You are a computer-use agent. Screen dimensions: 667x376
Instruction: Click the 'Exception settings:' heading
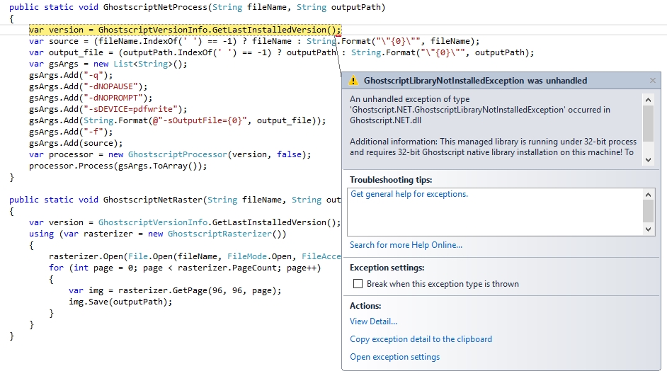[x=387, y=268]
